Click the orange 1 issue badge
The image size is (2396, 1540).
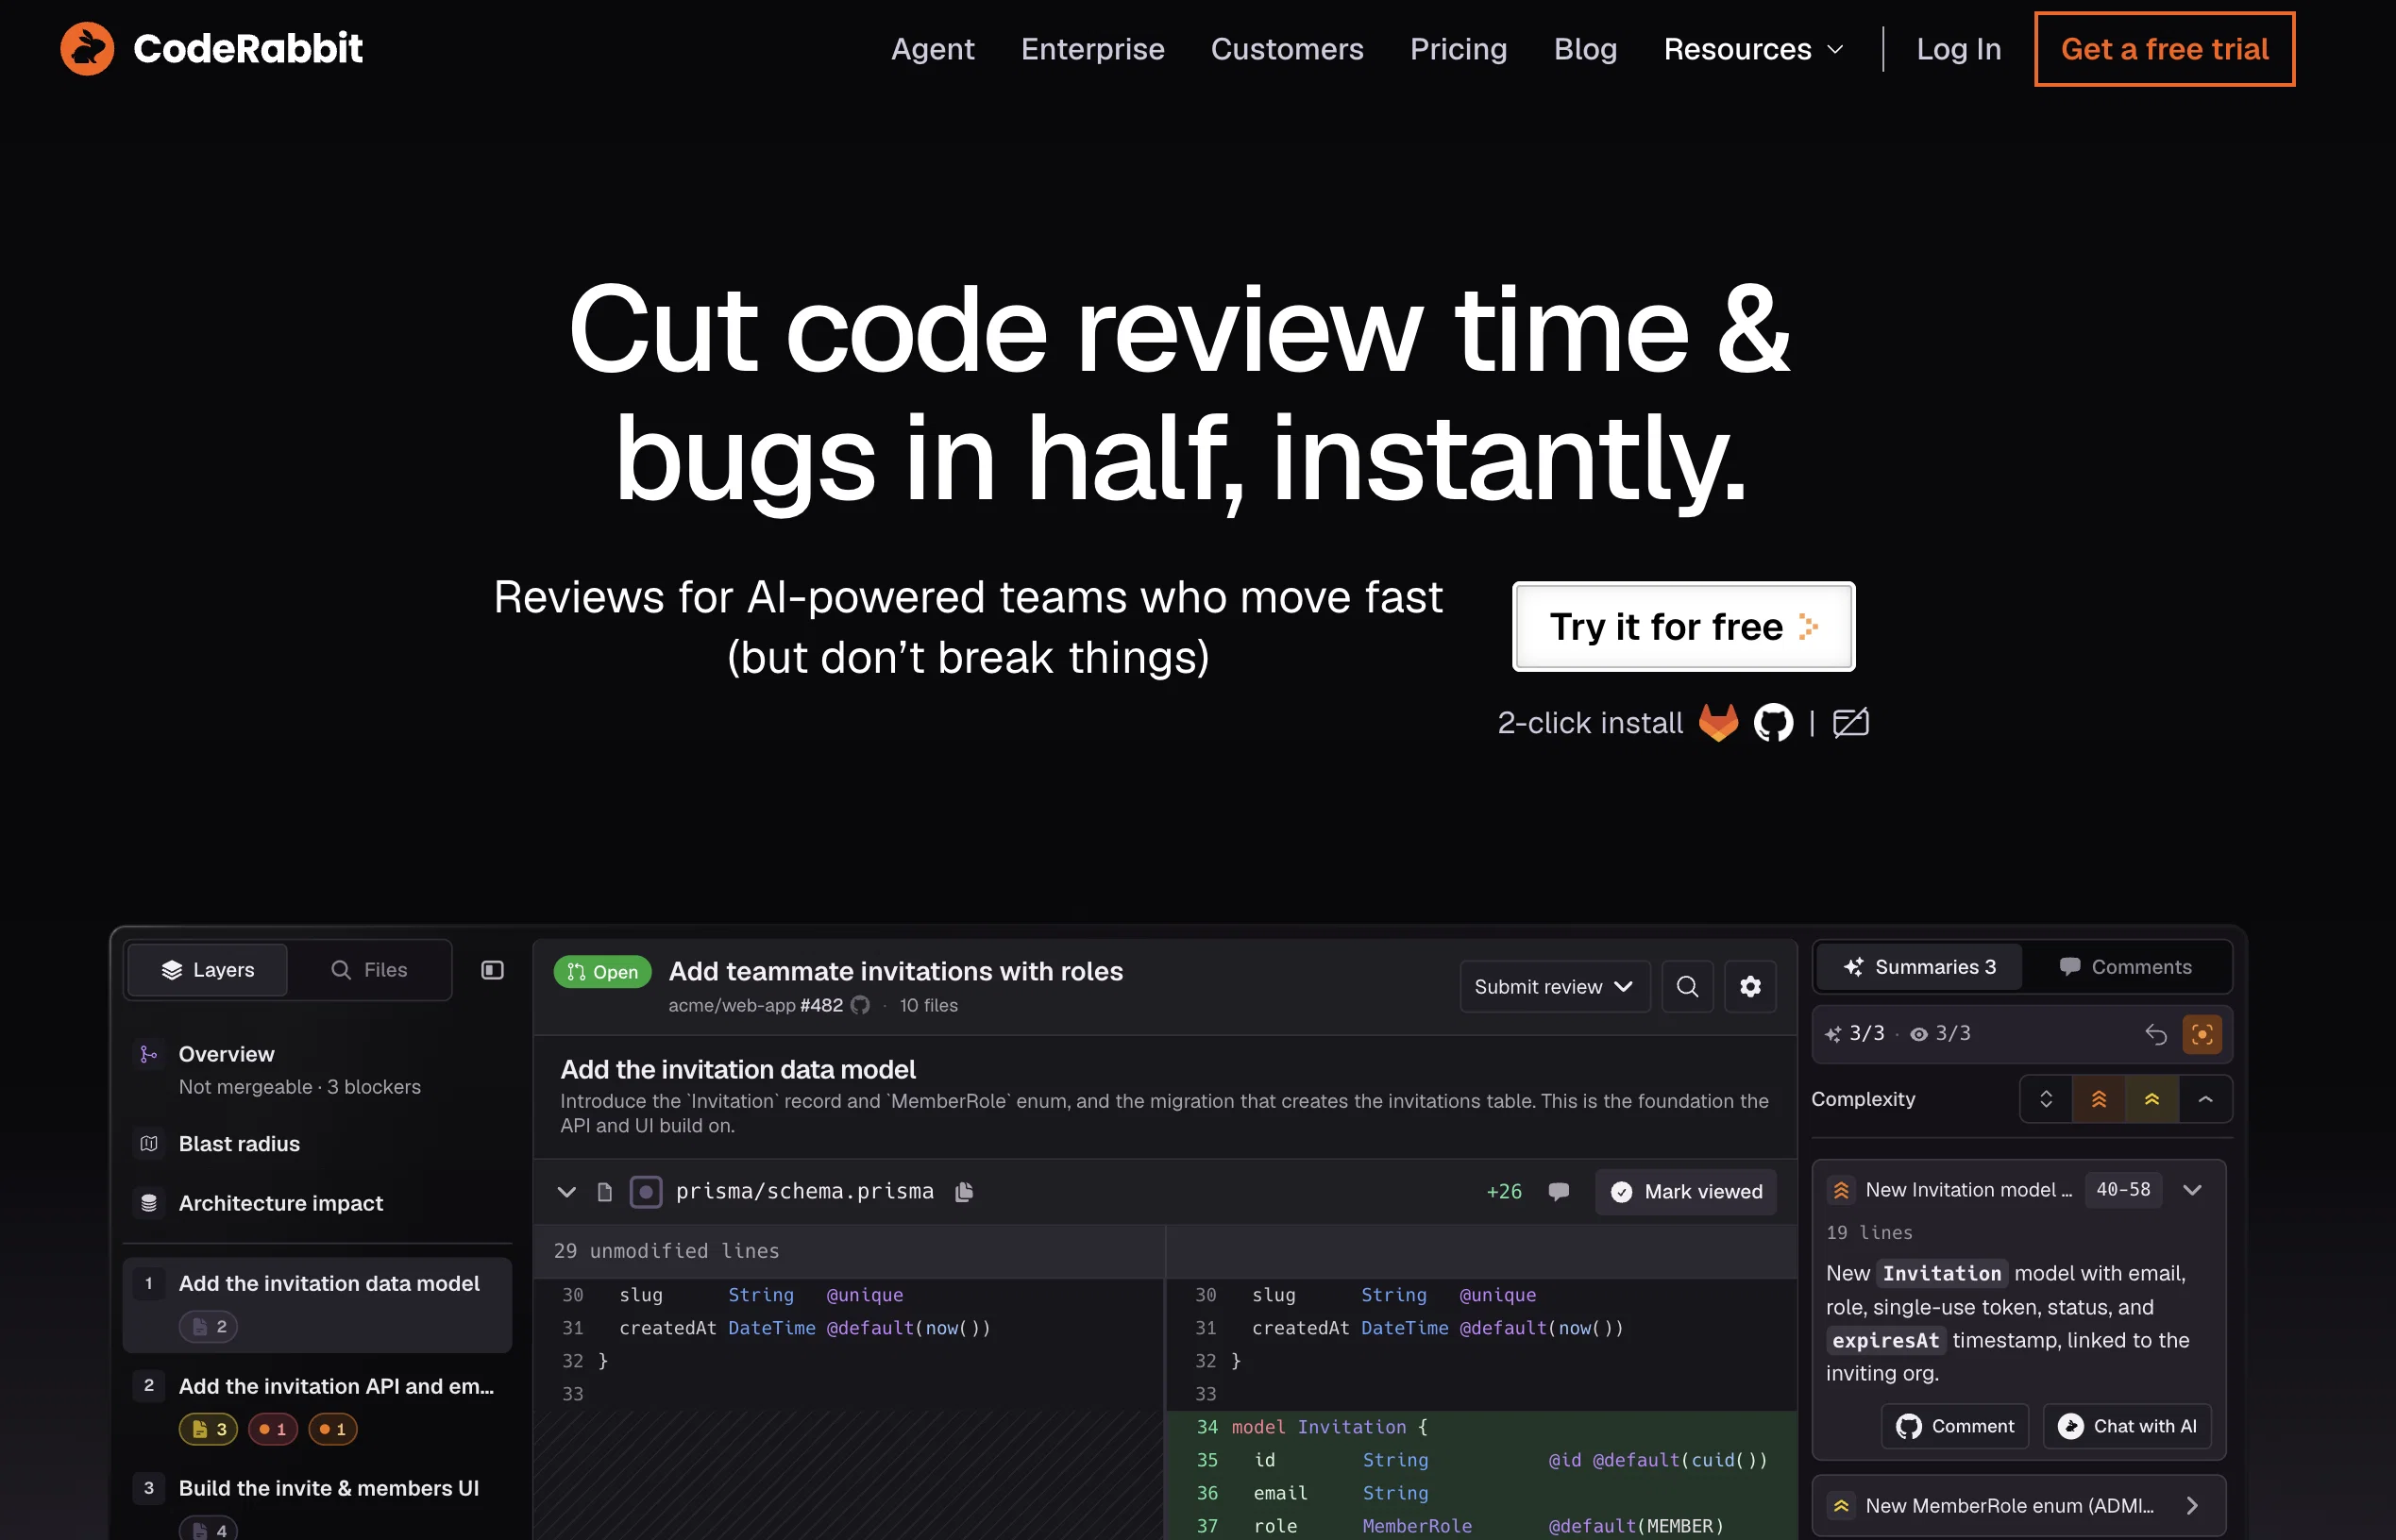pyautogui.click(x=333, y=1429)
